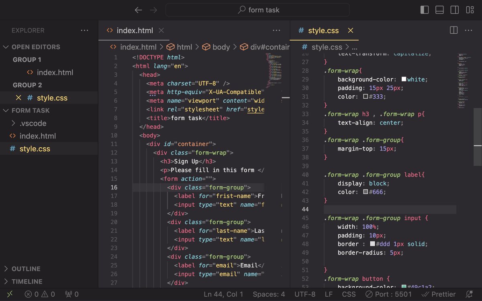Click the 'form task' search box

(257, 10)
